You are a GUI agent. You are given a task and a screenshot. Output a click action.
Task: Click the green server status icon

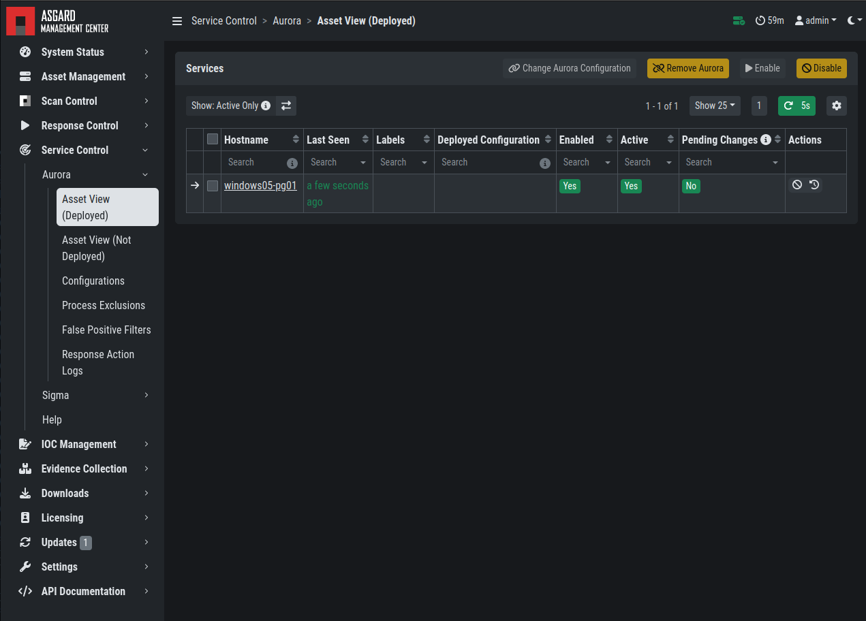(739, 21)
